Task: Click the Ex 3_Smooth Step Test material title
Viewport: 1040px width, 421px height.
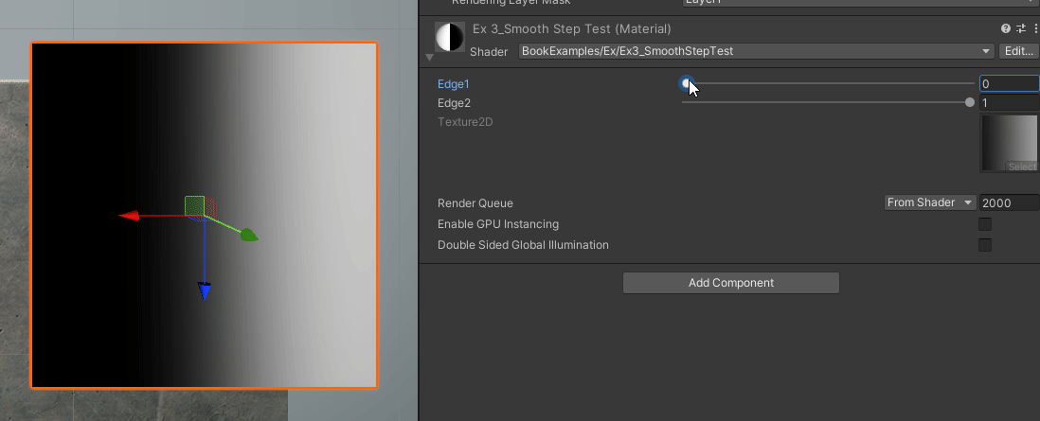Action: click(572, 29)
